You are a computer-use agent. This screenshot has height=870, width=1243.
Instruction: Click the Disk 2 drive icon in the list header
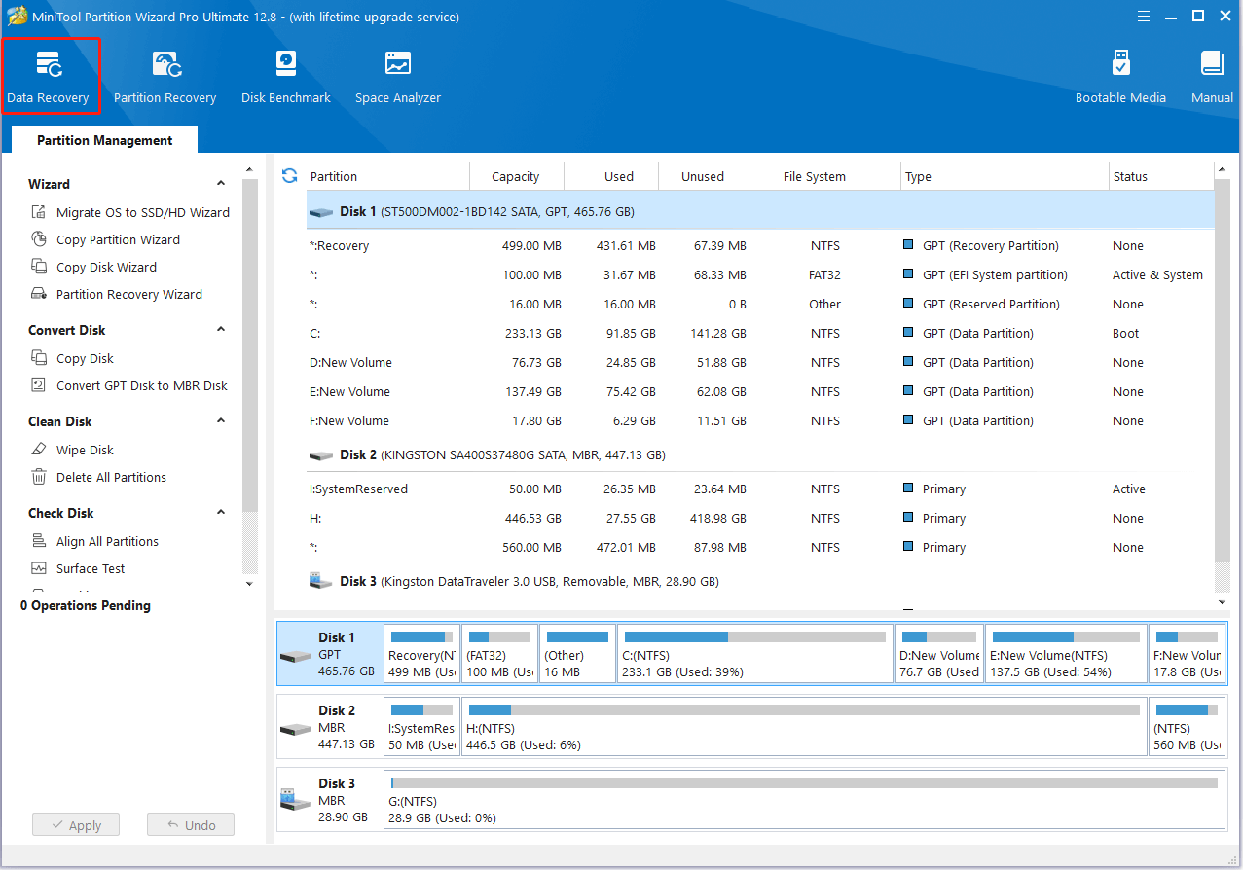pyautogui.click(x=320, y=454)
